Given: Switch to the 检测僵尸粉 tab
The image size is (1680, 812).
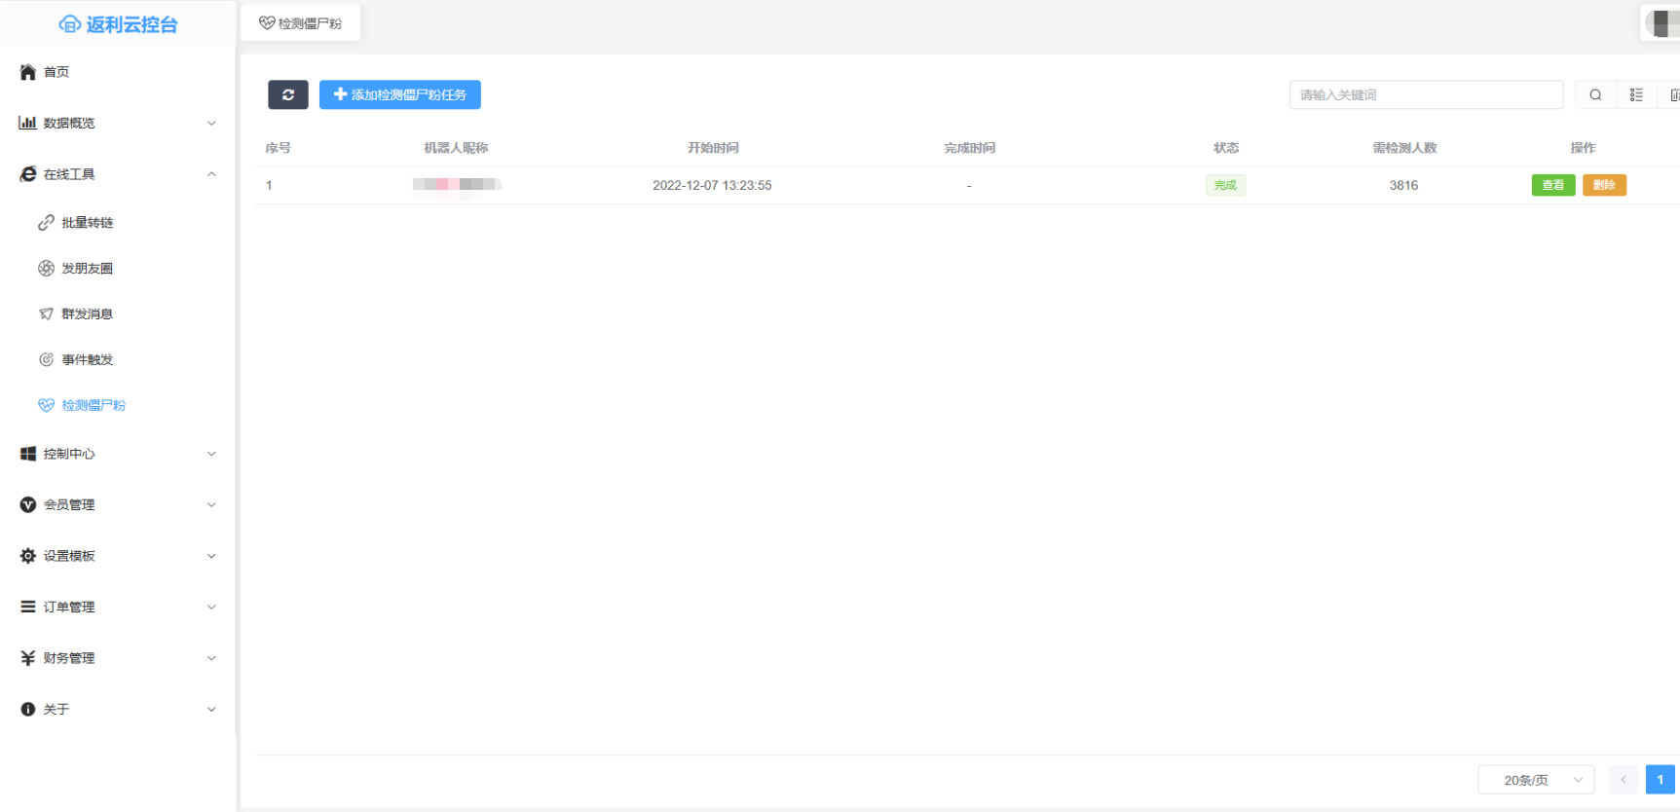Looking at the screenshot, I should click(301, 23).
